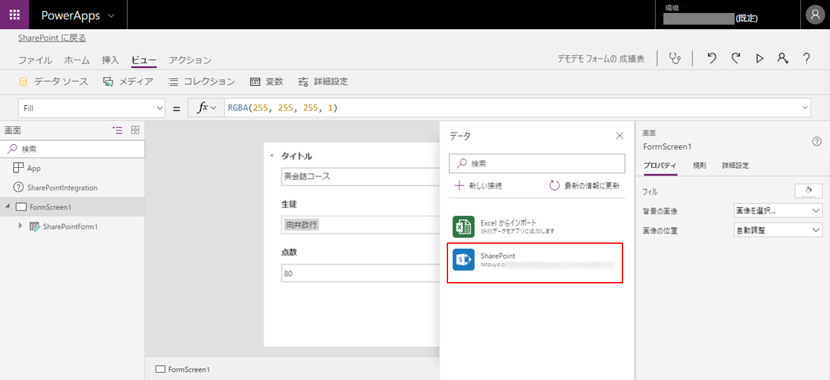The image size is (830, 380).
Task: Expand the SharePointForm1 tree node
Action: coord(21,226)
